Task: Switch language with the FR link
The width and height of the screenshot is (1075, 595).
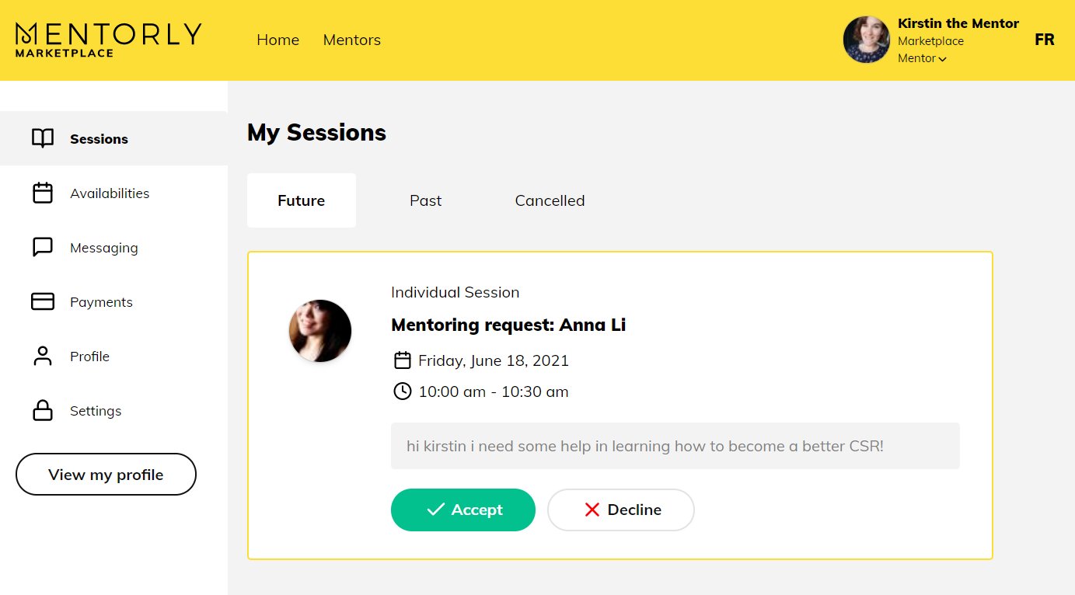Action: point(1044,40)
